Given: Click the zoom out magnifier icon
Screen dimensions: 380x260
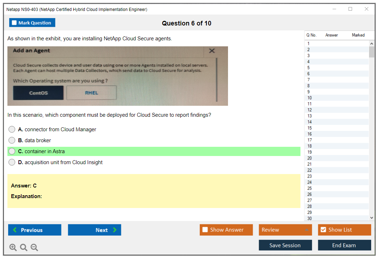Looking at the screenshot, I should pos(34,248).
